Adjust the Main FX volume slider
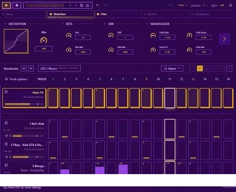The width and height of the screenshot is (236, 192). pyautogui.click(x=24, y=104)
